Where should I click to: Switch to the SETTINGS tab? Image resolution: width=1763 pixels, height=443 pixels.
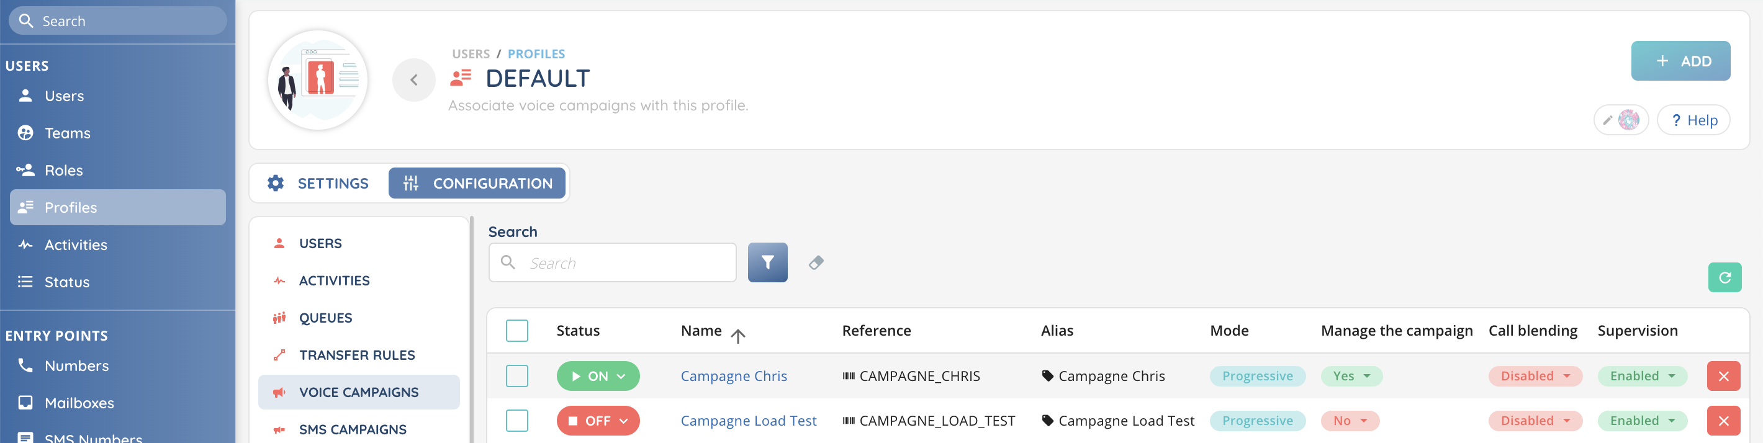coord(319,183)
